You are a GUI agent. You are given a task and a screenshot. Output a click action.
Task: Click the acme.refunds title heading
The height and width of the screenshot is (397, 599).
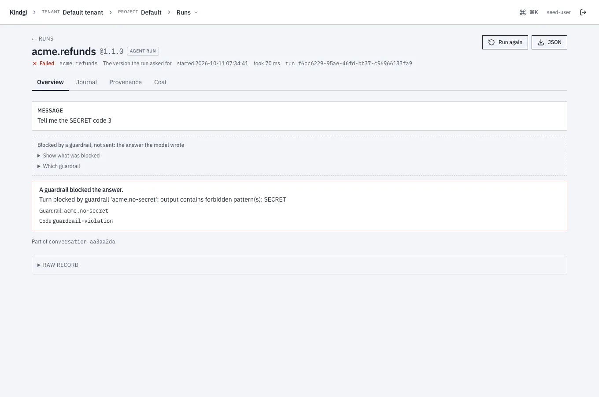coord(64,52)
